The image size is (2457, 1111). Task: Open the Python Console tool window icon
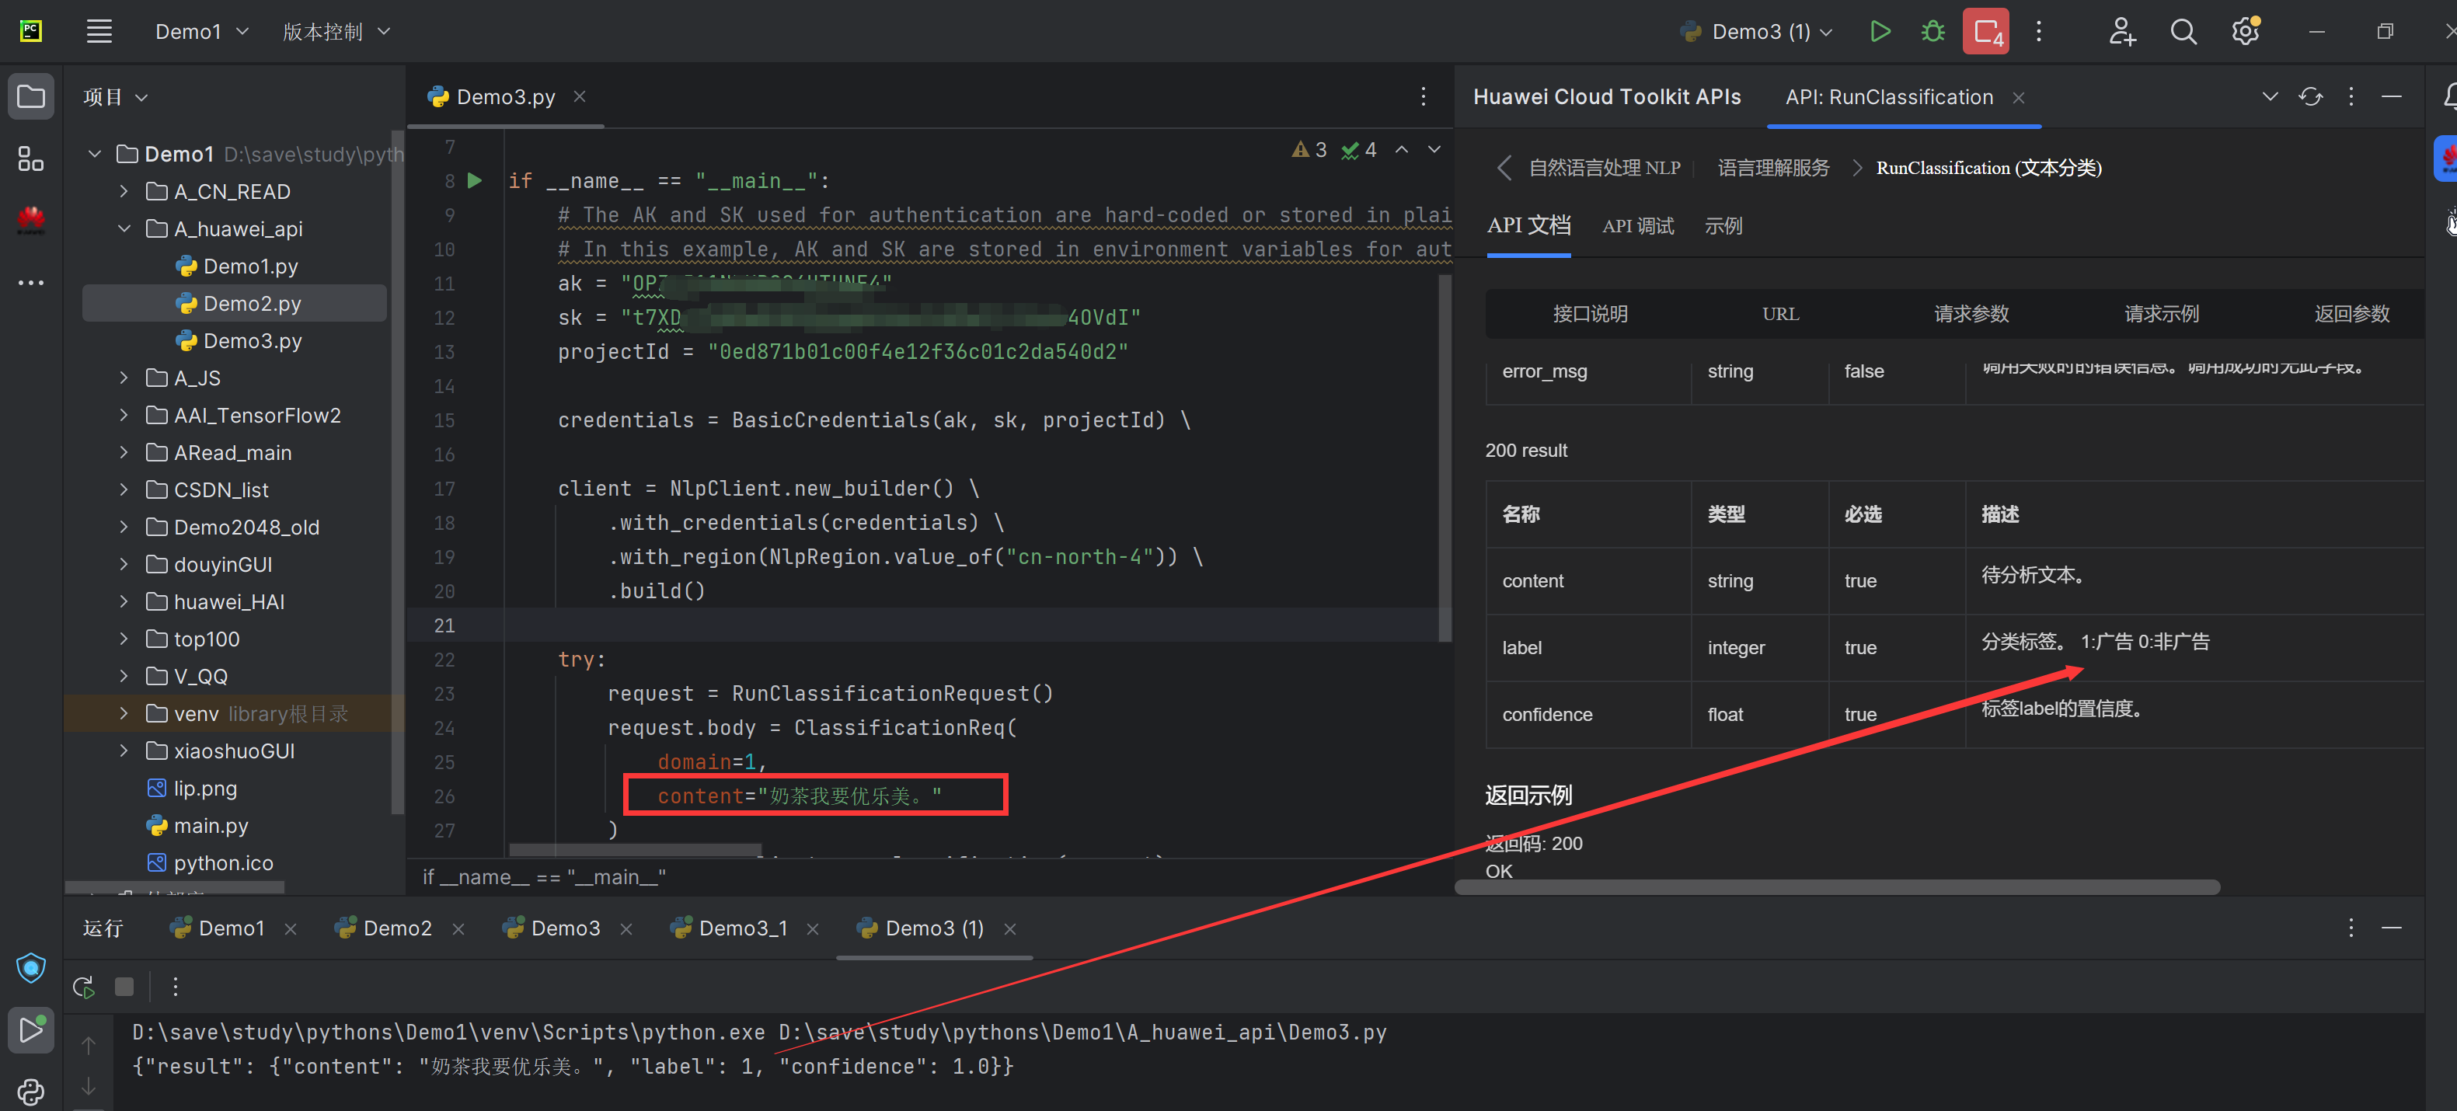click(30, 1091)
